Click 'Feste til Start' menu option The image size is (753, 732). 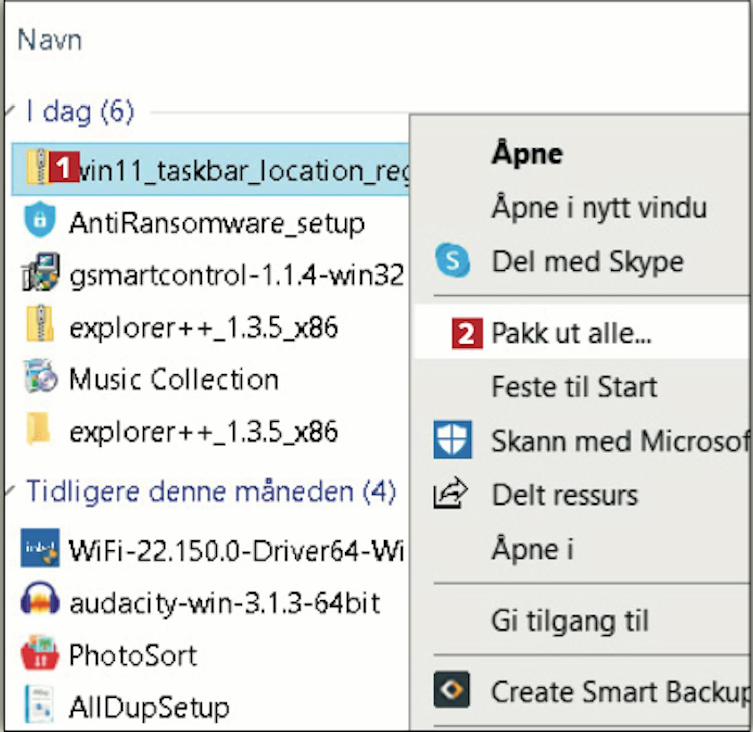[574, 387]
